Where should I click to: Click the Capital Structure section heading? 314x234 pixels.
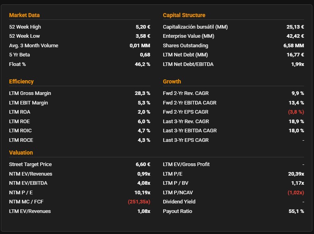coord(184,15)
